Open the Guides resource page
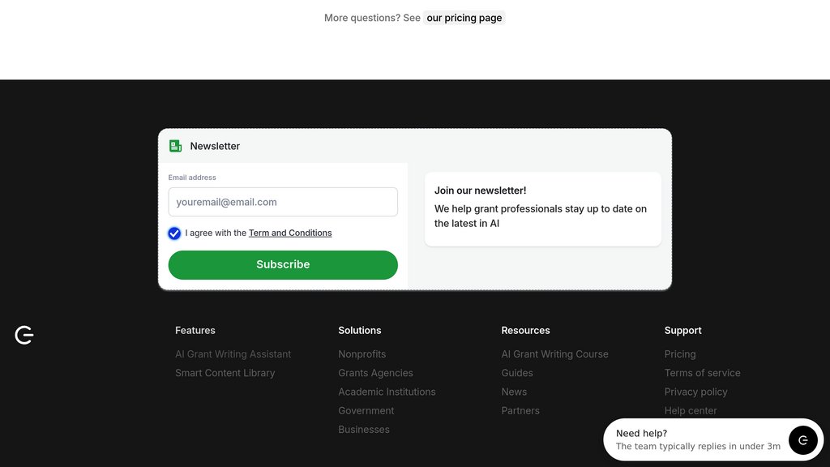 517,373
